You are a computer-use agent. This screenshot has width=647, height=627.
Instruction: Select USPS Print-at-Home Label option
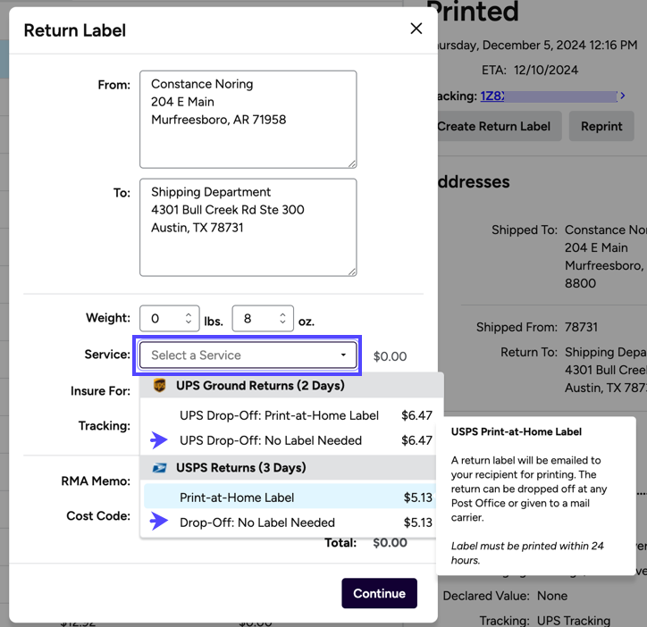pyautogui.click(x=237, y=497)
